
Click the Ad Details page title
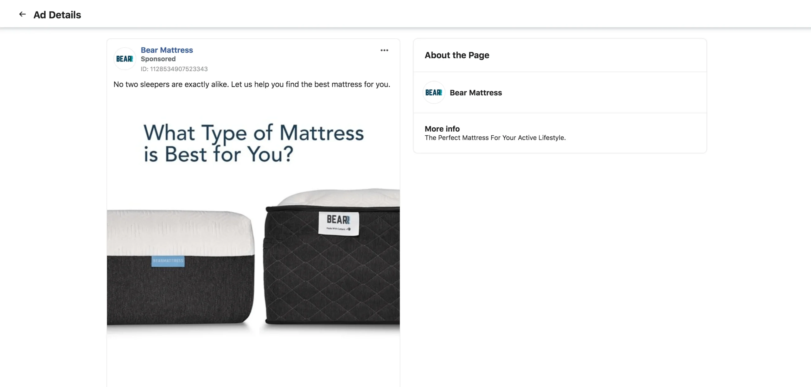pos(57,15)
